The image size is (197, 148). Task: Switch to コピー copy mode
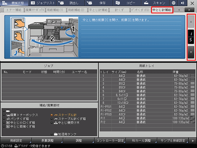click(x=127, y=3)
